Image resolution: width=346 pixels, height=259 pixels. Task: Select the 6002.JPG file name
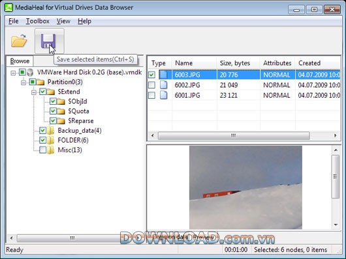coord(187,85)
